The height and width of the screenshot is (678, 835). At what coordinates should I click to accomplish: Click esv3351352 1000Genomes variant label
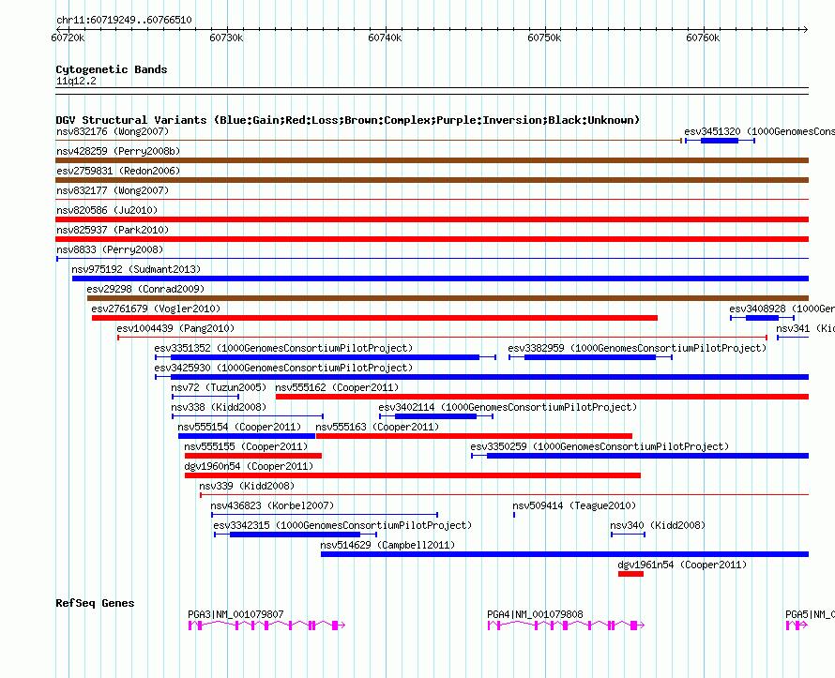point(284,348)
